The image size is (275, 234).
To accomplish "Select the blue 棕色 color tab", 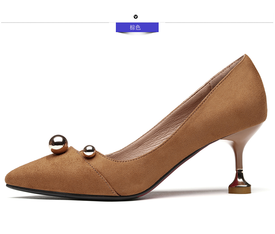I will (x=137, y=27).
